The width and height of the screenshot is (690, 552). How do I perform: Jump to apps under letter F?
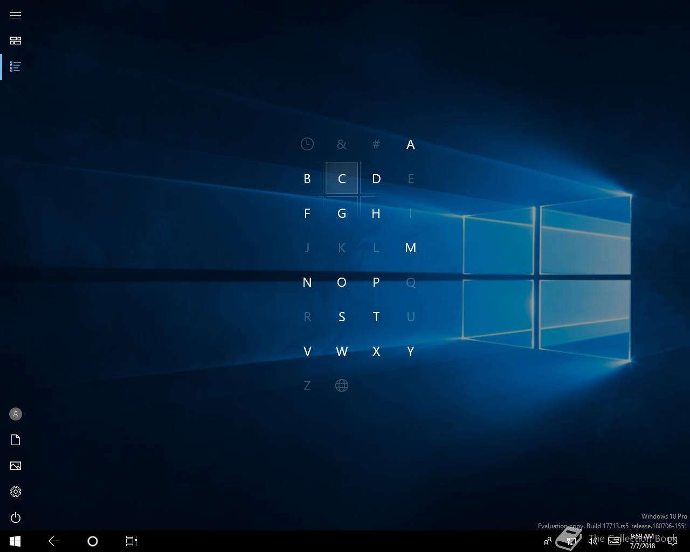pos(307,213)
